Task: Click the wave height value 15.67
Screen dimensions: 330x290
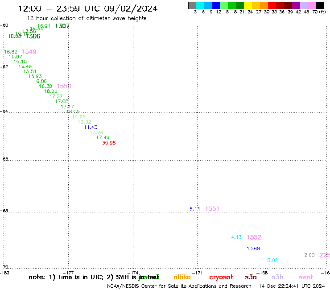Action: coord(15,57)
